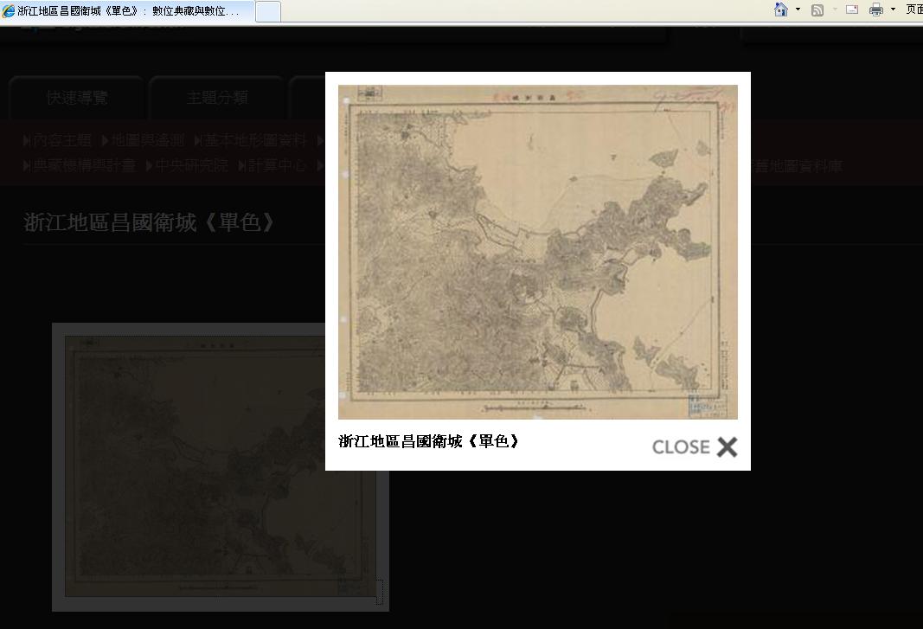Open the 地圖與遙測 breadcrumb link
The image size is (923, 629).
pos(147,141)
